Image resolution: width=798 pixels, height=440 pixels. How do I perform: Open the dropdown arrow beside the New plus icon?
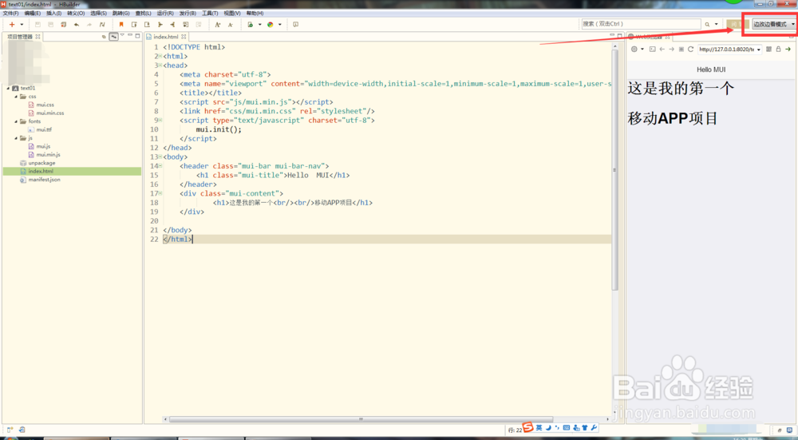(x=22, y=25)
